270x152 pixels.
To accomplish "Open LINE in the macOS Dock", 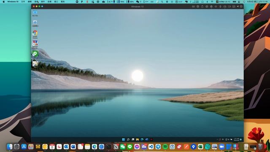I will 130,147.
